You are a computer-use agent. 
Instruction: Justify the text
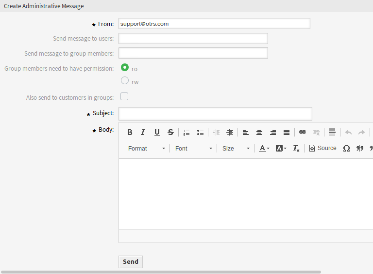[287, 132]
